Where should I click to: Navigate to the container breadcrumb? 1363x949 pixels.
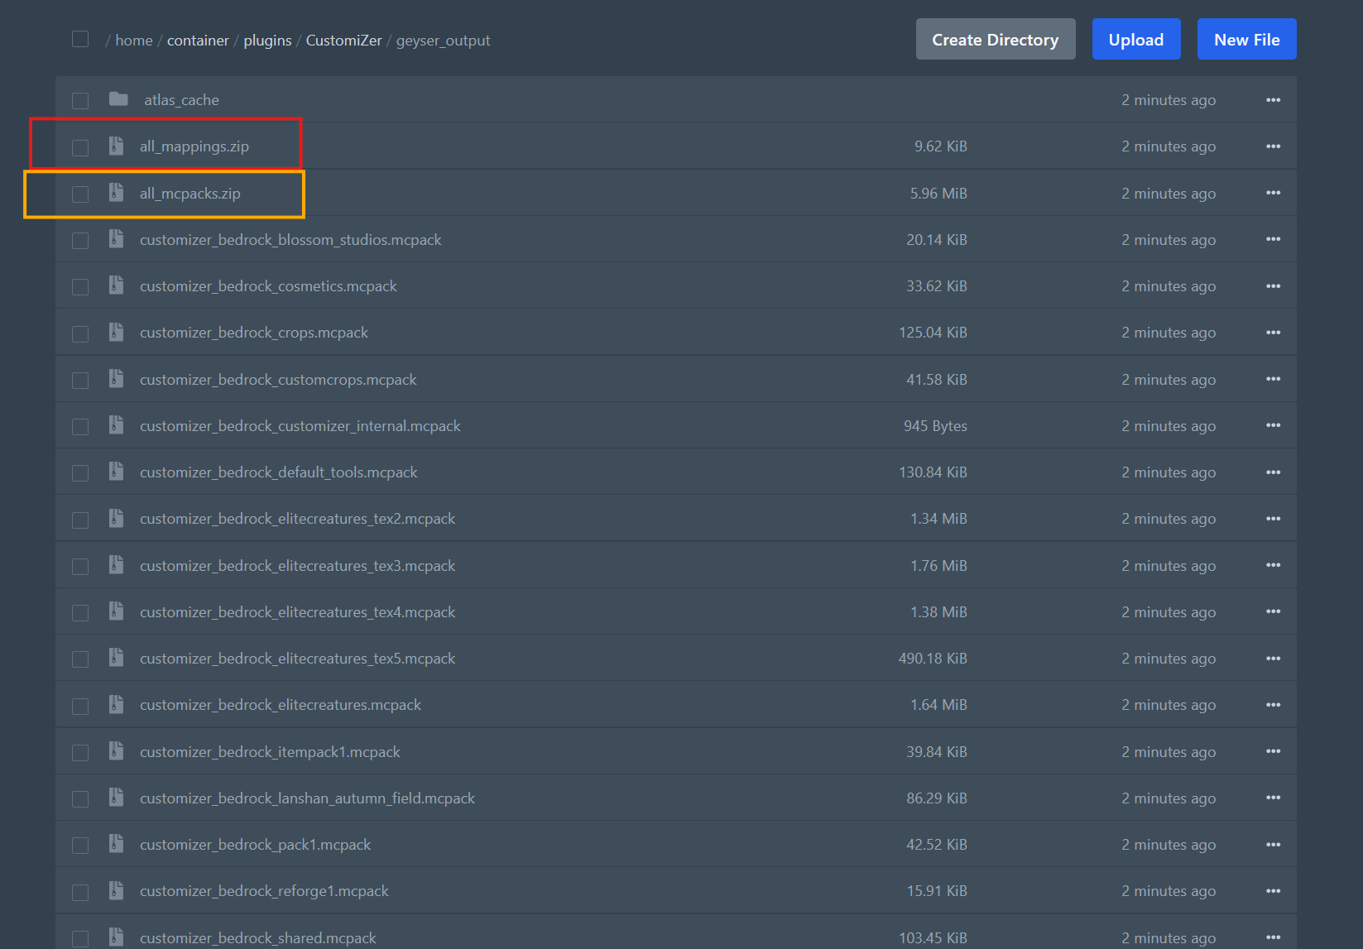click(198, 40)
